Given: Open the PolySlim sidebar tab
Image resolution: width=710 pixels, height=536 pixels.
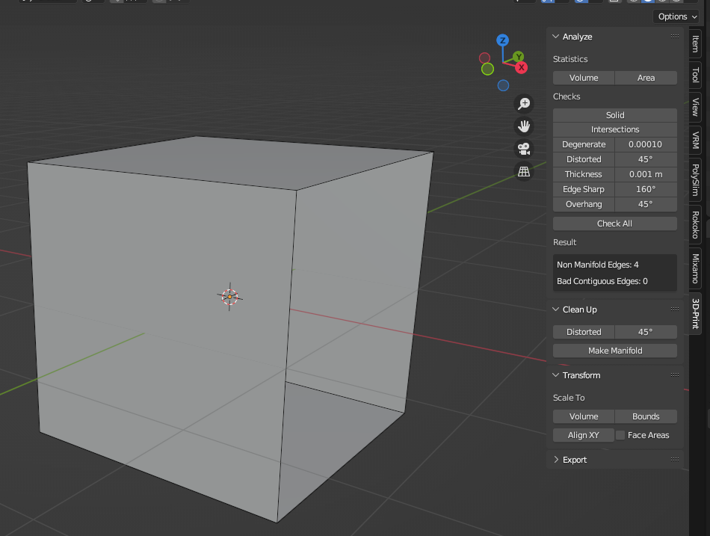Looking at the screenshot, I should (x=695, y=179).
